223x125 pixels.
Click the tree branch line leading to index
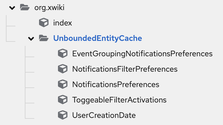11,26
